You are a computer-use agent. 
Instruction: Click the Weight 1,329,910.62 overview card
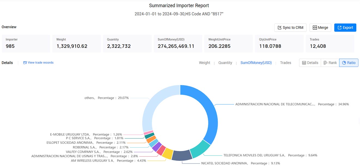[x=76, y=44]
